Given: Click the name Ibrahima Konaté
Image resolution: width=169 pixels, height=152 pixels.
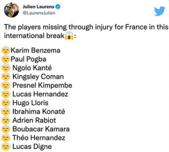Looking at the screenshot, I should [39, 111].
